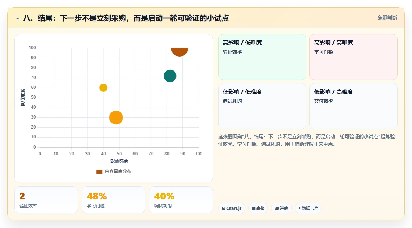412x228 pixels.
Task: Click the 执行难度 y-axis title
Action: [23, 98]
